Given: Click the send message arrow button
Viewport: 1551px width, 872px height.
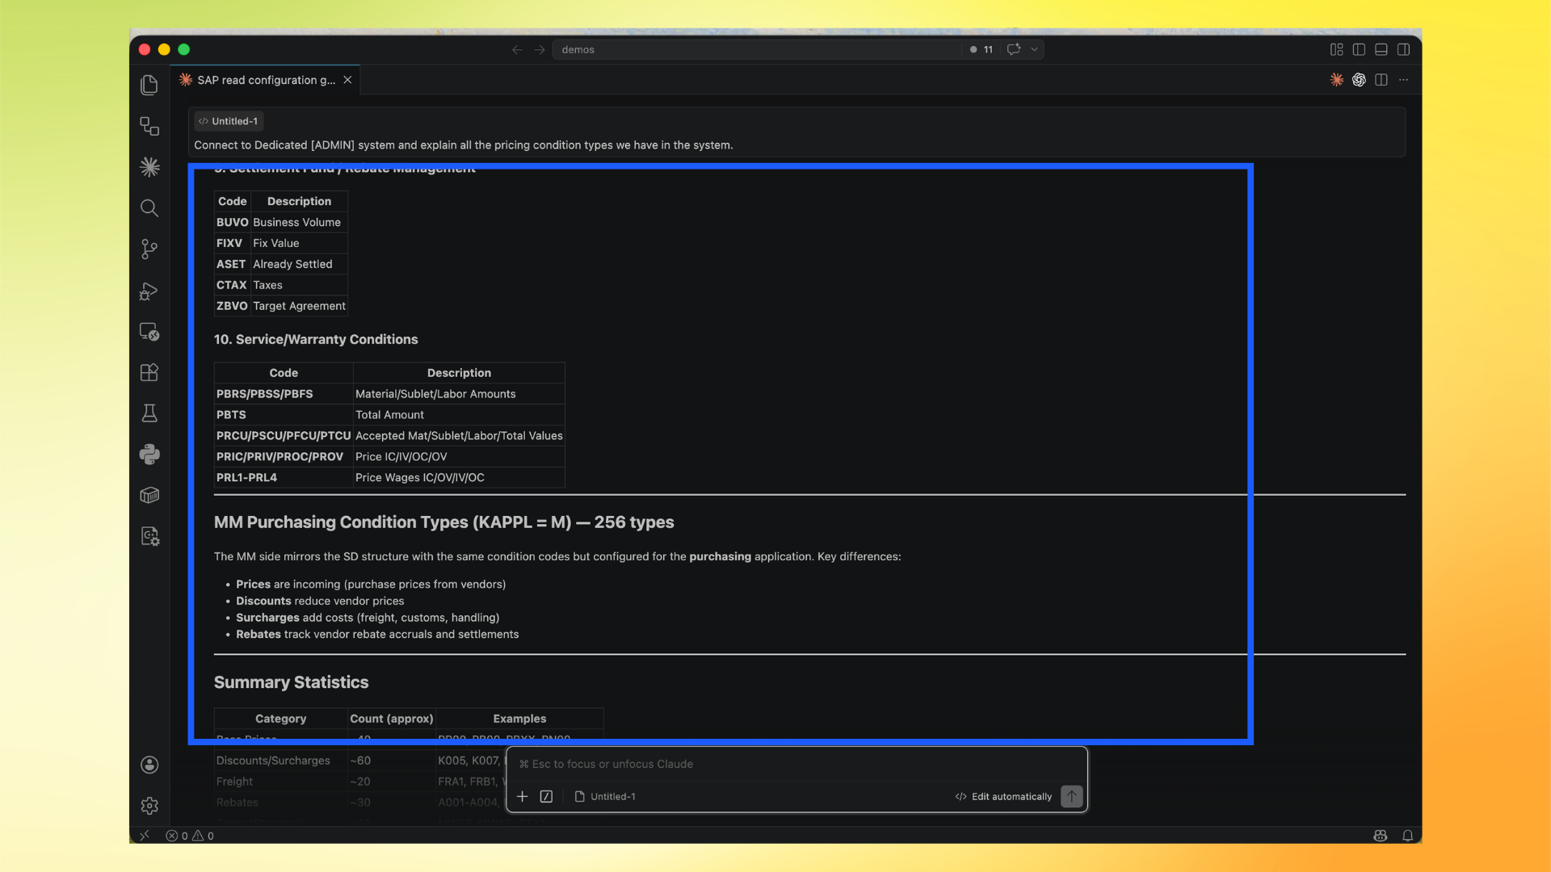Looking at the screenshot, I should coord(1071,796).
